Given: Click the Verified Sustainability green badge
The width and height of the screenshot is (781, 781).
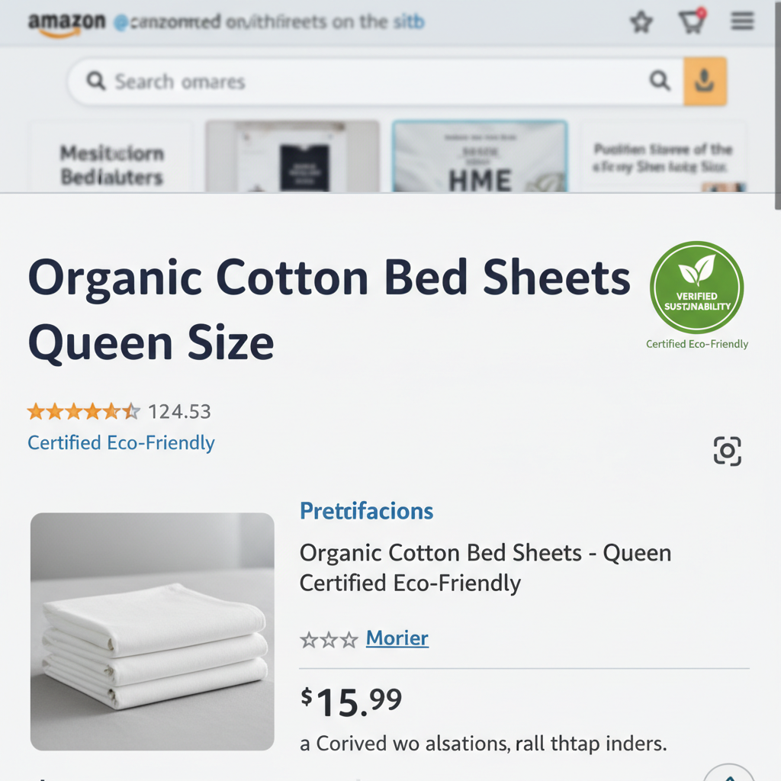Looking at the screenshot, I should click(x=696, y=288).
